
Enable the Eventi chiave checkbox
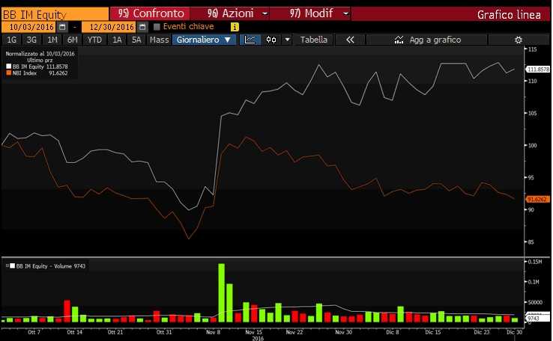pos(157,27)
